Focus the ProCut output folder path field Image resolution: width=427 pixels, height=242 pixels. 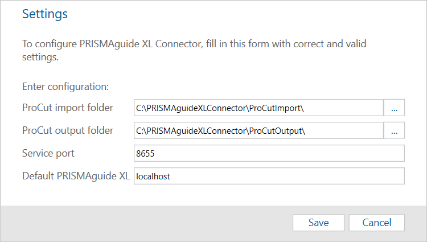258,130
